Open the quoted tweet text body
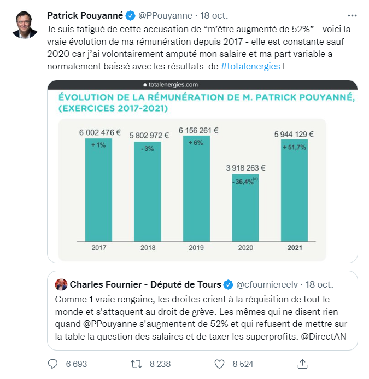 [x=202, y=317]
